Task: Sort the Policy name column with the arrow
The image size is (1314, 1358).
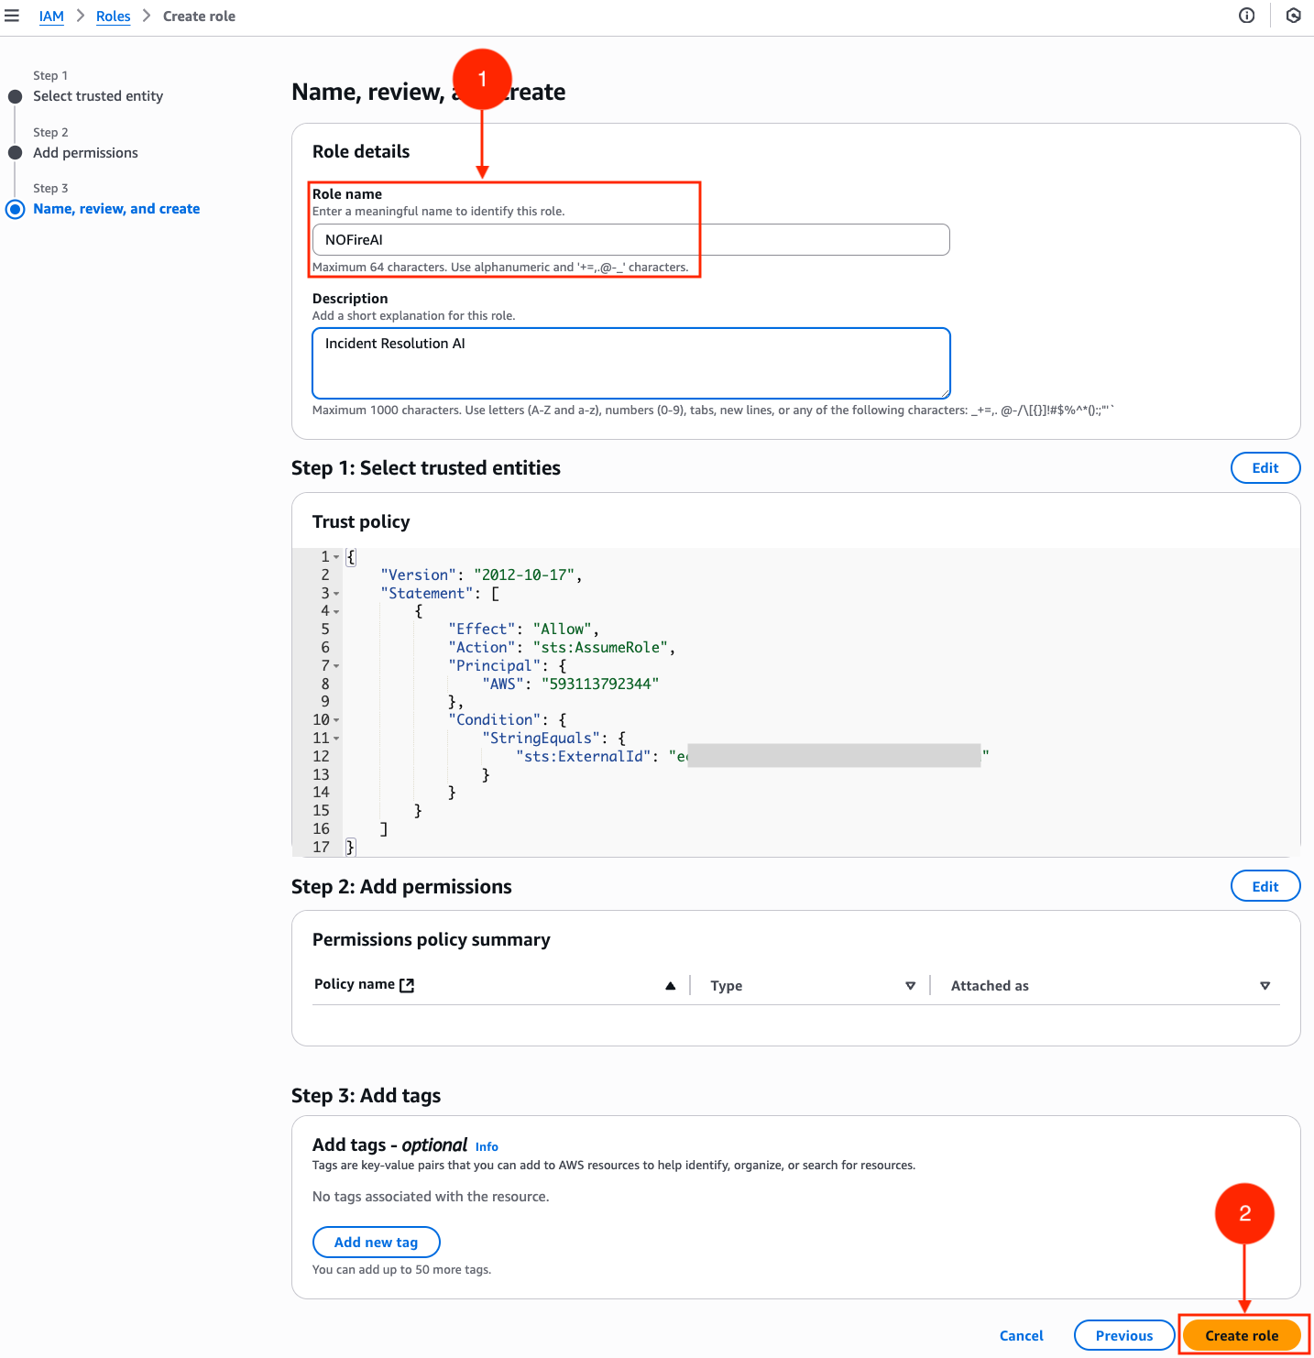Action: click(x=671, y=984)
